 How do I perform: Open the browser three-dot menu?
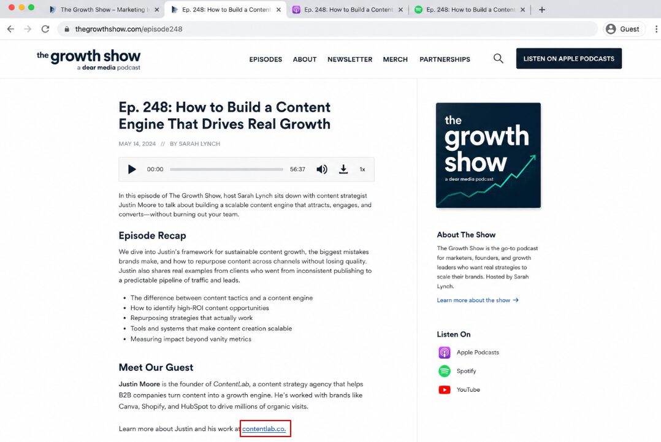(x=656, y=29)
